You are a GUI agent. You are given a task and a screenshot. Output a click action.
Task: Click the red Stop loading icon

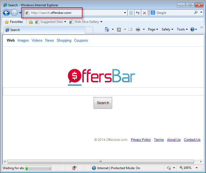click(x=144, y=13)
